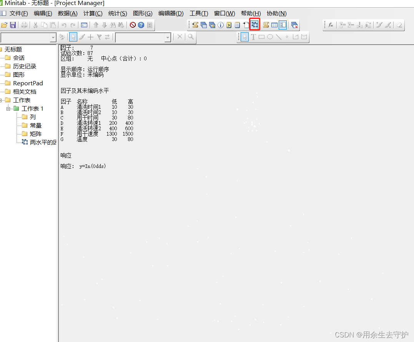Show graphs folder icon in toolbar

pos(212,25)
